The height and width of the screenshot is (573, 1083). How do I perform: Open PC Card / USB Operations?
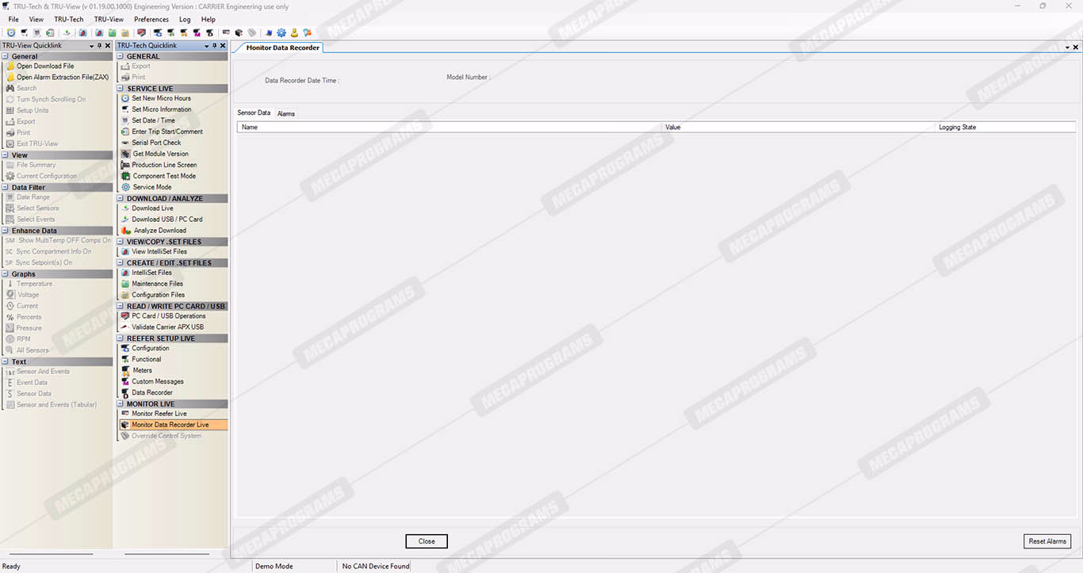[x=168, y=316]
